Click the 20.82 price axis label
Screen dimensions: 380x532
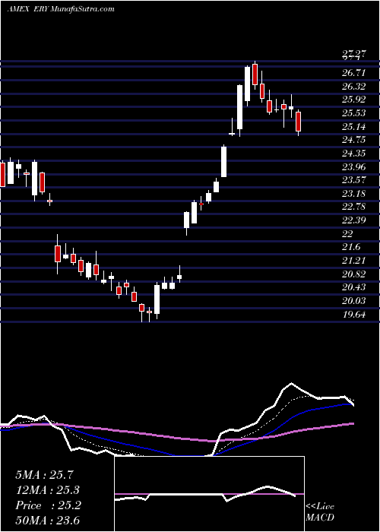pyautogui.click(x=353, y=274)
